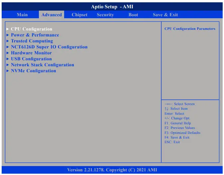Click the Select Screen key hint

[x=179, y=104]
